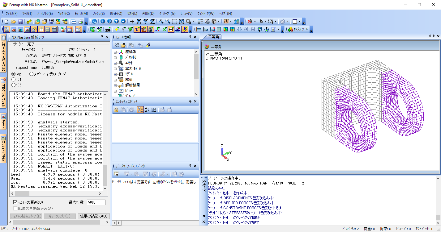Save the model using the disk icon
The width and height of the screenshot is (441, 232).
pos(20,21)
